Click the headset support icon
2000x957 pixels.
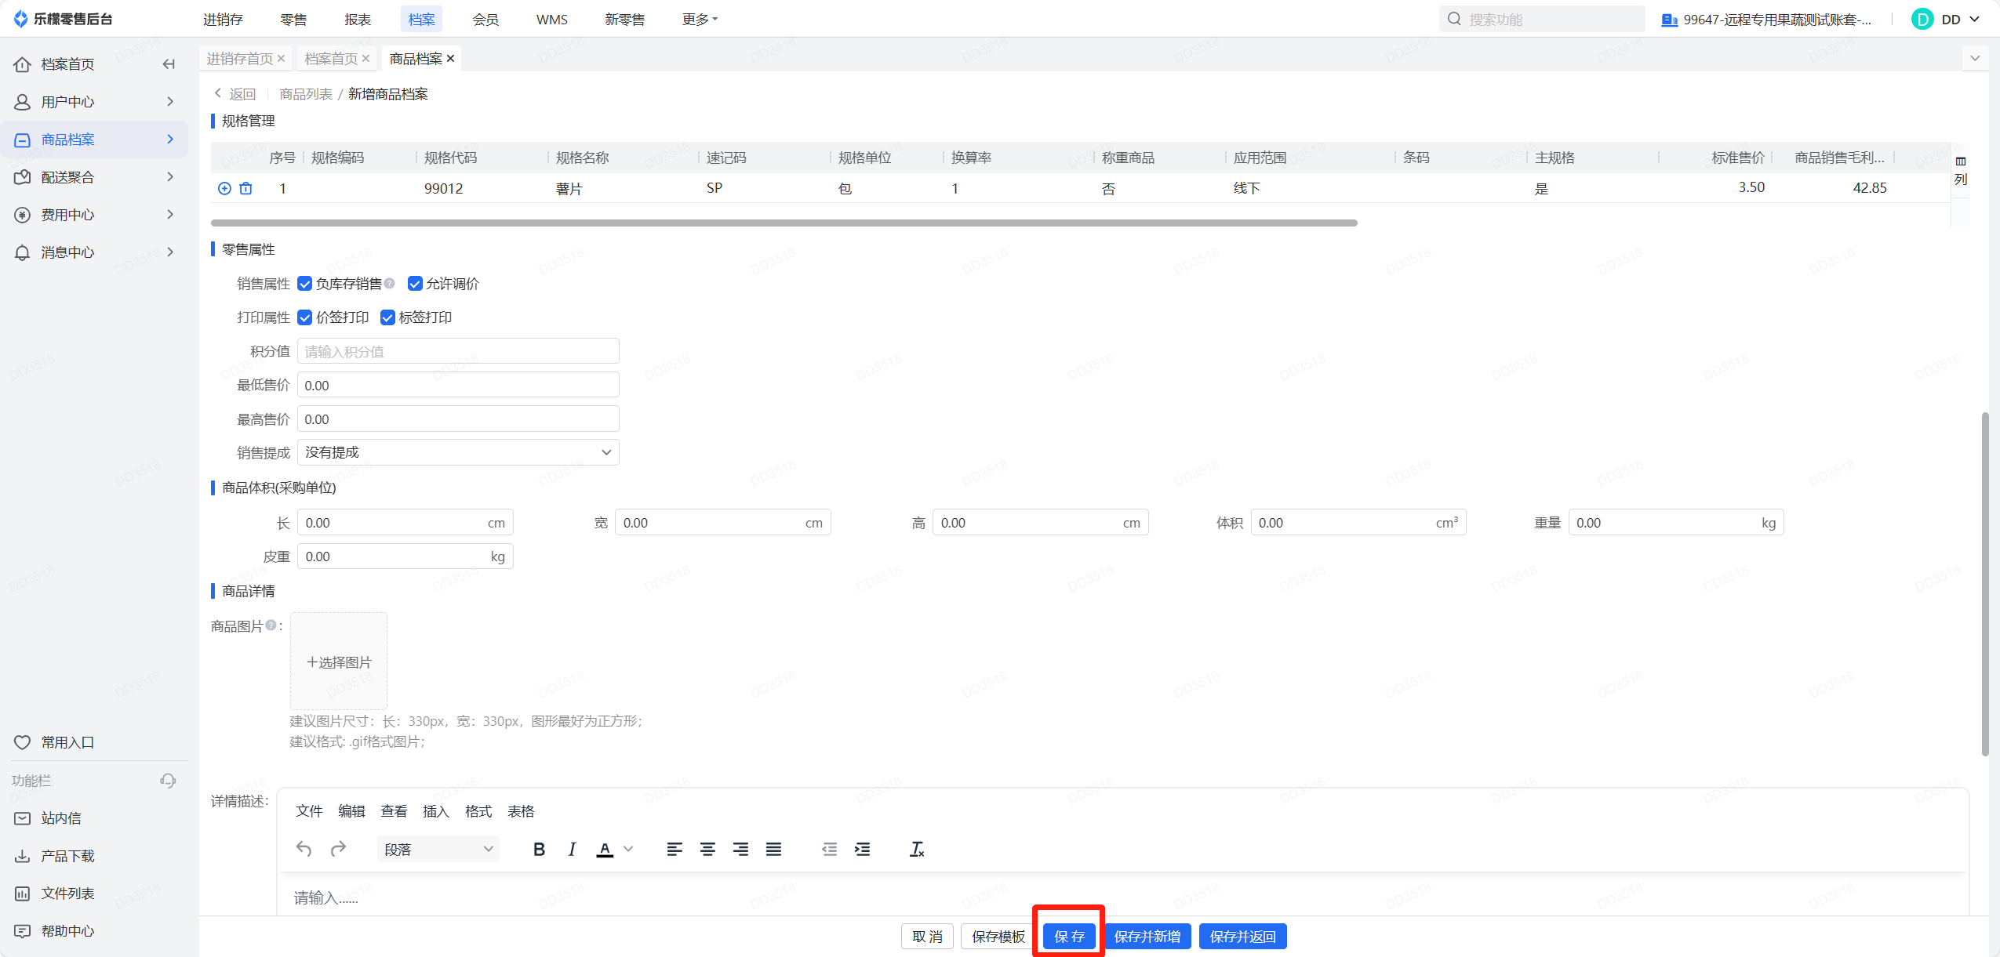click(x=168, y=781)
